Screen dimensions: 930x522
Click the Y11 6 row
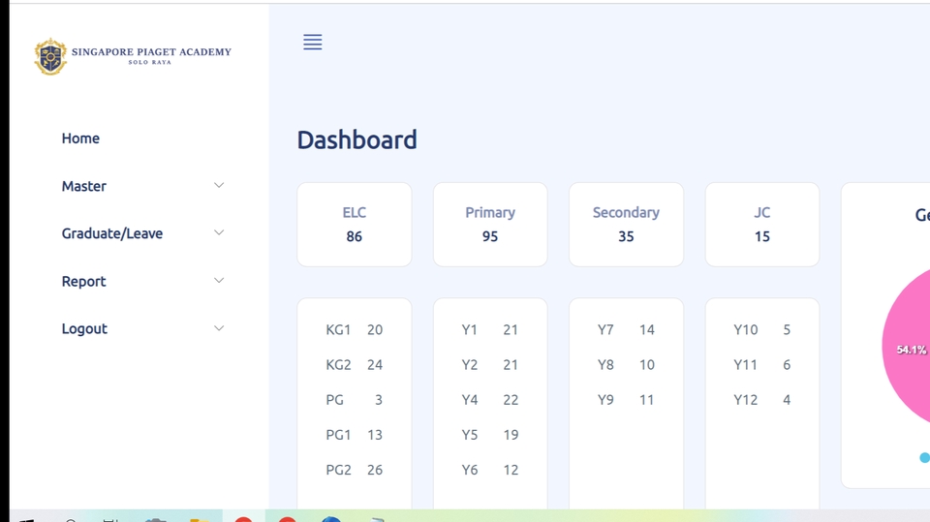click(x=762, y=365)
